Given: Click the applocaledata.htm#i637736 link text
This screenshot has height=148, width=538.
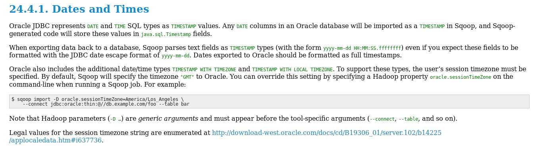Looking at the screenshot, I should pyautogui.click(x=56, y=140).
